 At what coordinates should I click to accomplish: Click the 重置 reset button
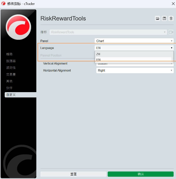click(x=73, y=174)
